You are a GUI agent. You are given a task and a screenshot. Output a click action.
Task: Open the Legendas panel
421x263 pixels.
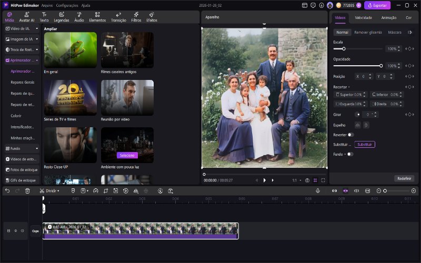pyautogui.click(x=62, y=17)
